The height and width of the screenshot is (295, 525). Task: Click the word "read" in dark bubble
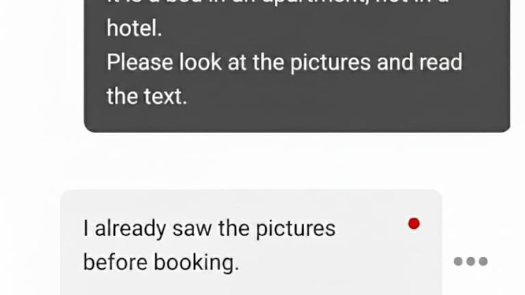pyautogui.click(x=441, y=62)
